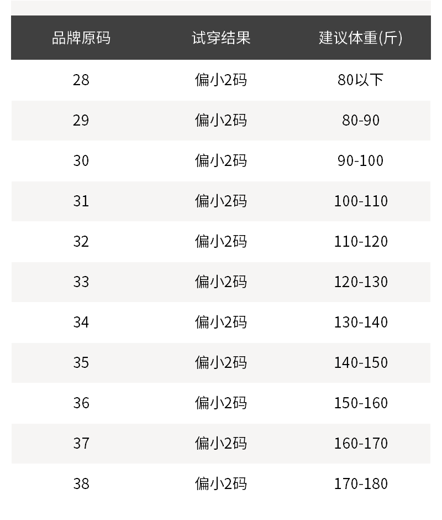Click brand size 38 cell
Image resolution: width=442 pixels, height=520 pixels.
81,484
